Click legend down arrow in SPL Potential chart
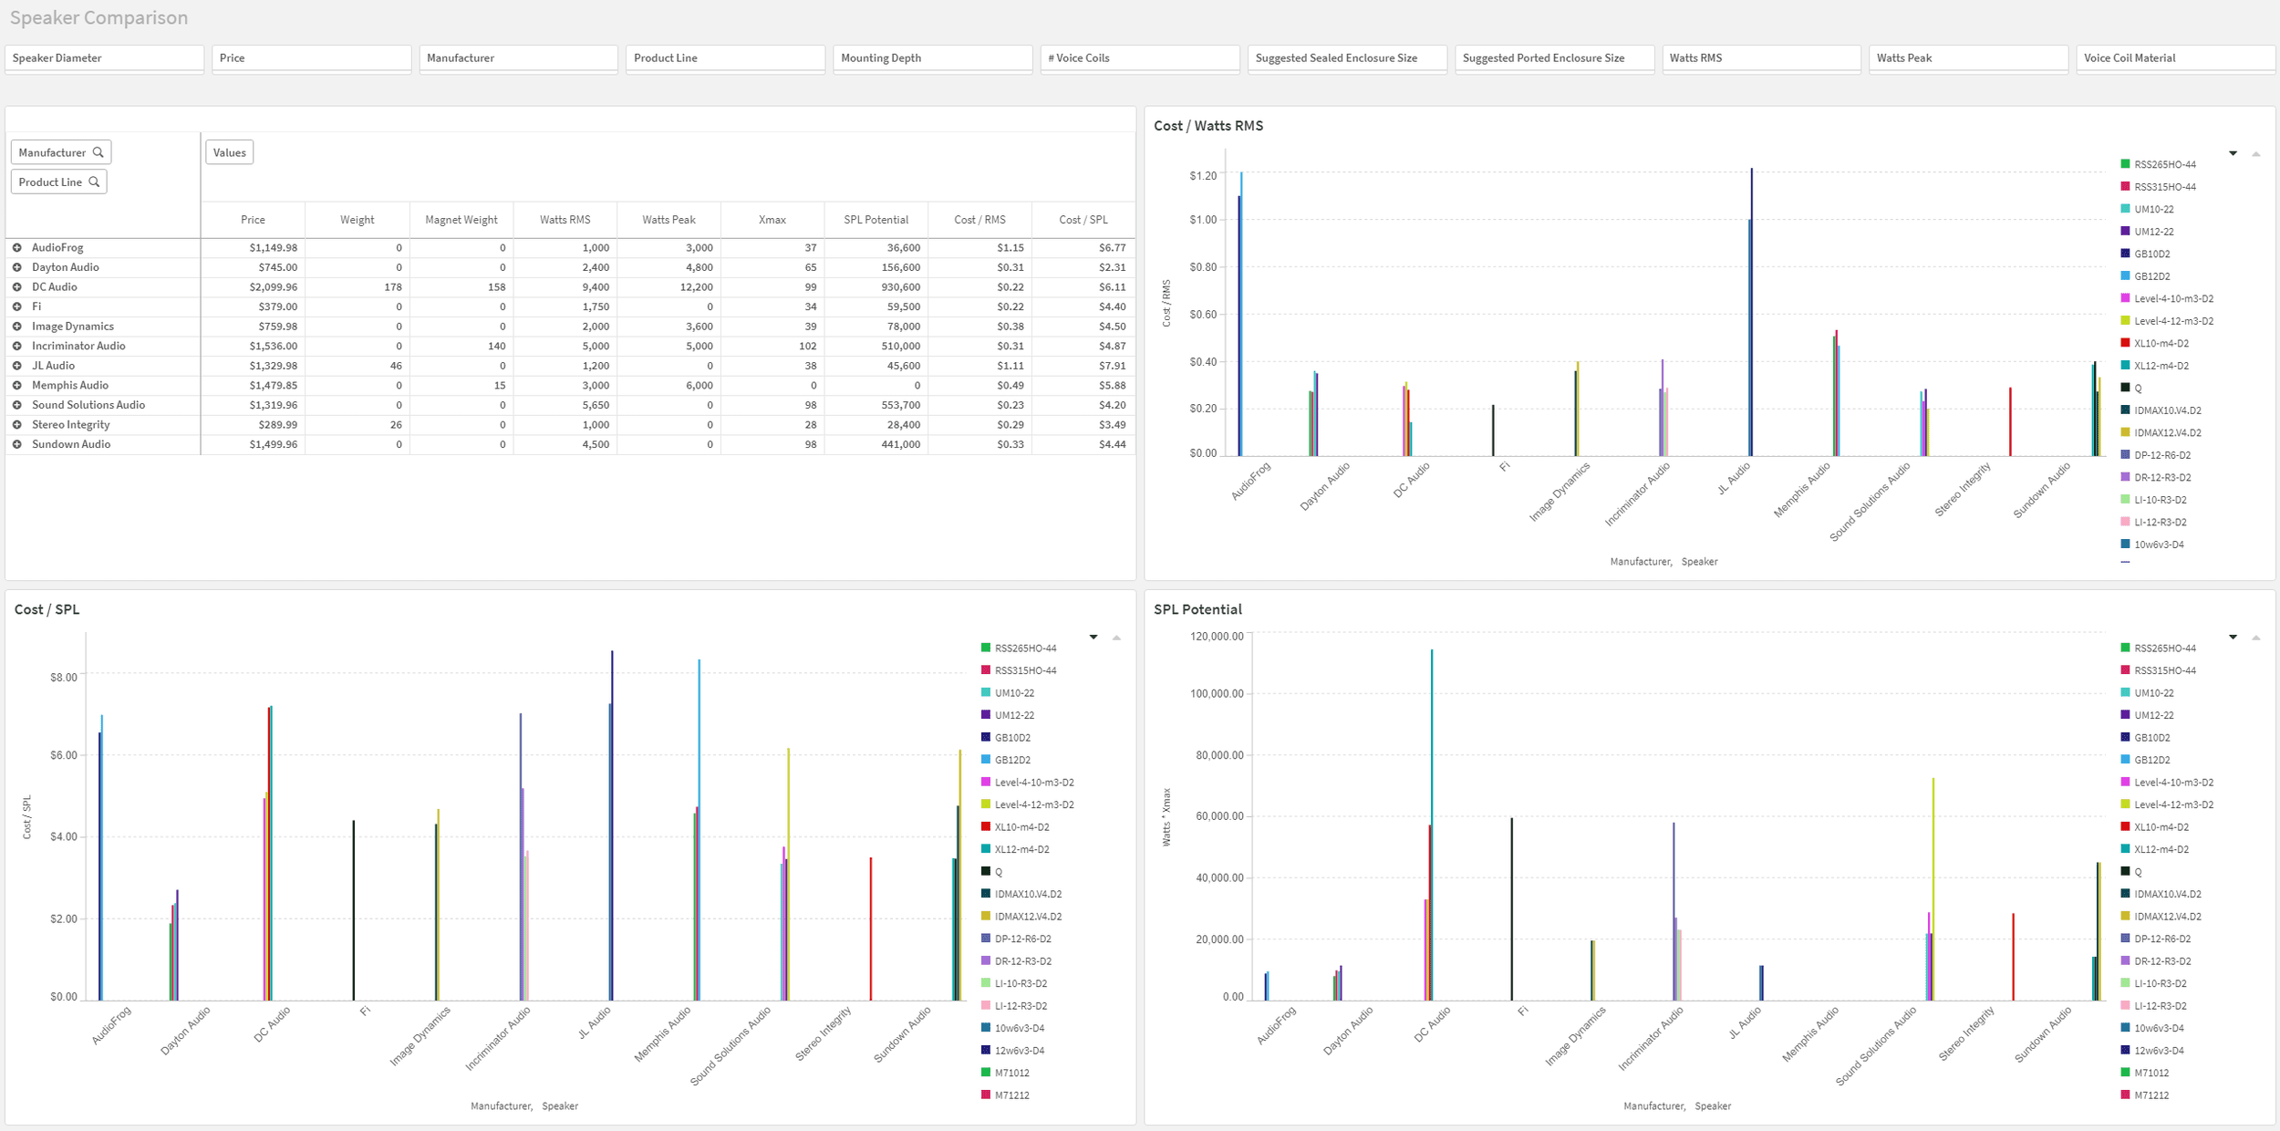2280x1131 pixels. tap(2233, 637)
